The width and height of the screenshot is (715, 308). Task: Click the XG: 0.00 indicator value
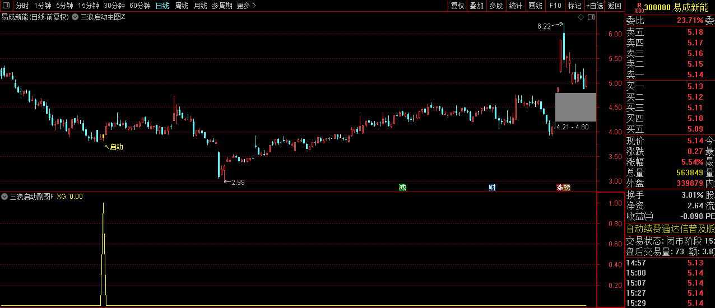[x=69, y=197]
